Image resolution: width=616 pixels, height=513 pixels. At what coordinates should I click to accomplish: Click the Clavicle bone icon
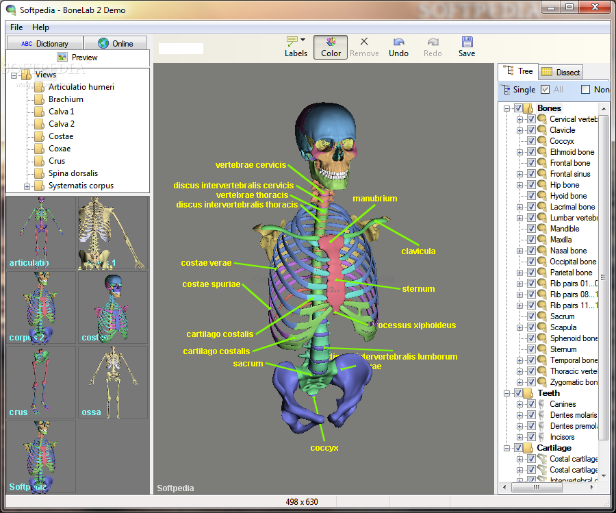[x=542, y=129]
